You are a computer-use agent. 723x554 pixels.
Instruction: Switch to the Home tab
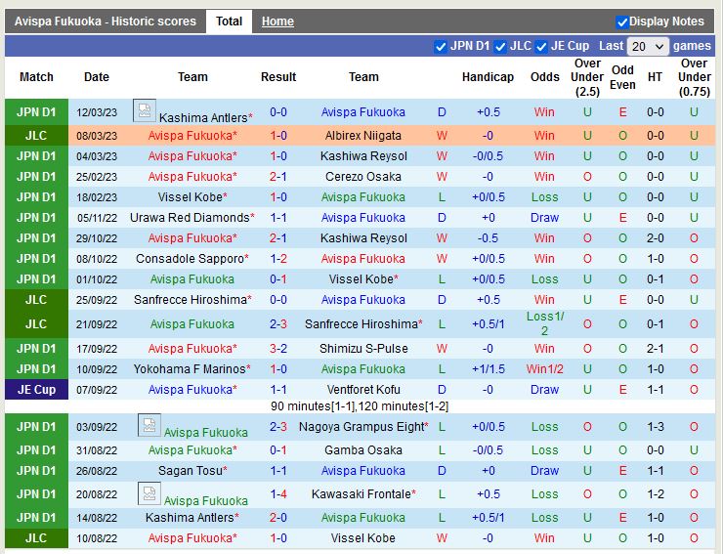click(x=277, y=21)
